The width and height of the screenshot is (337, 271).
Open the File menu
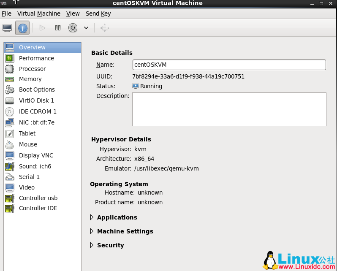click(x=6, y=14)
